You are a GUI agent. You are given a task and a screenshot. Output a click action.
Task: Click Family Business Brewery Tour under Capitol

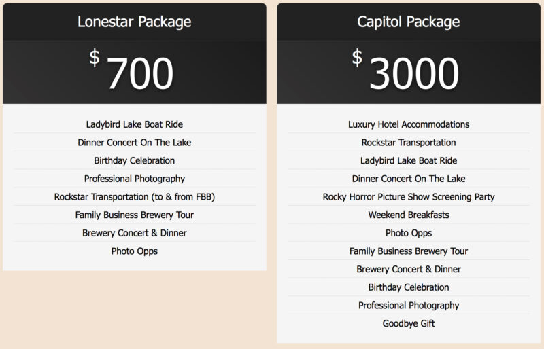click(408, 251)
